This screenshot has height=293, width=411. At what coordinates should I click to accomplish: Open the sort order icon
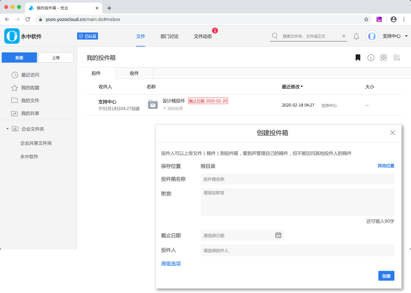coord(396,58)
